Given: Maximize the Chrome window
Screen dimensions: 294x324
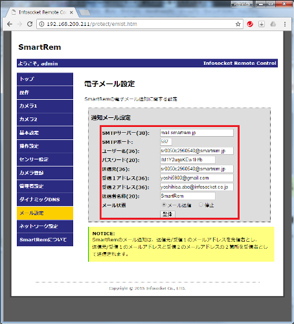Looking at the screenshot, I should 271,4.
